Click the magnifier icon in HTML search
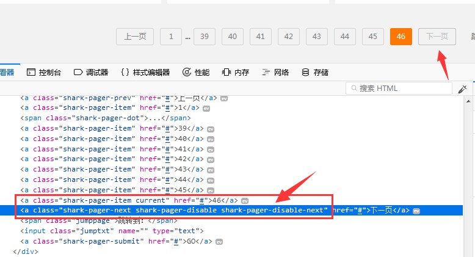Image resolution: width=475 pixels, height=257 pixels. [x=354, y=88]
